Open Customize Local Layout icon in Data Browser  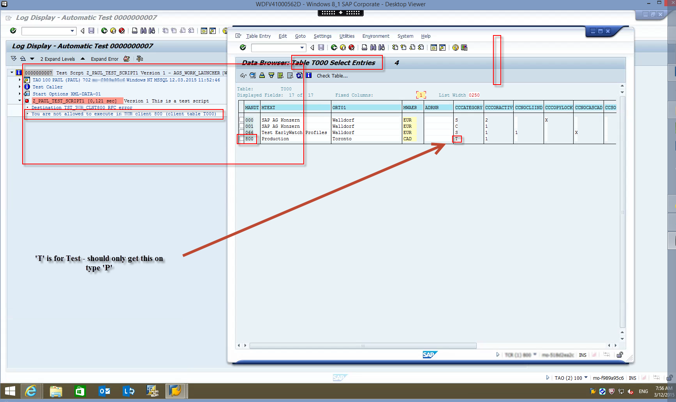point(464,48)
